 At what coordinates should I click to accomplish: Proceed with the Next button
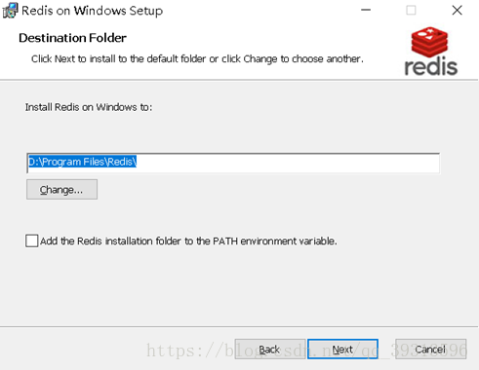342,350
